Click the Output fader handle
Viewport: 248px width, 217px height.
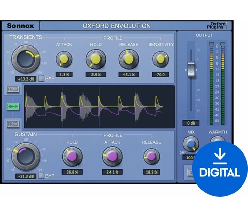point(191,70)
